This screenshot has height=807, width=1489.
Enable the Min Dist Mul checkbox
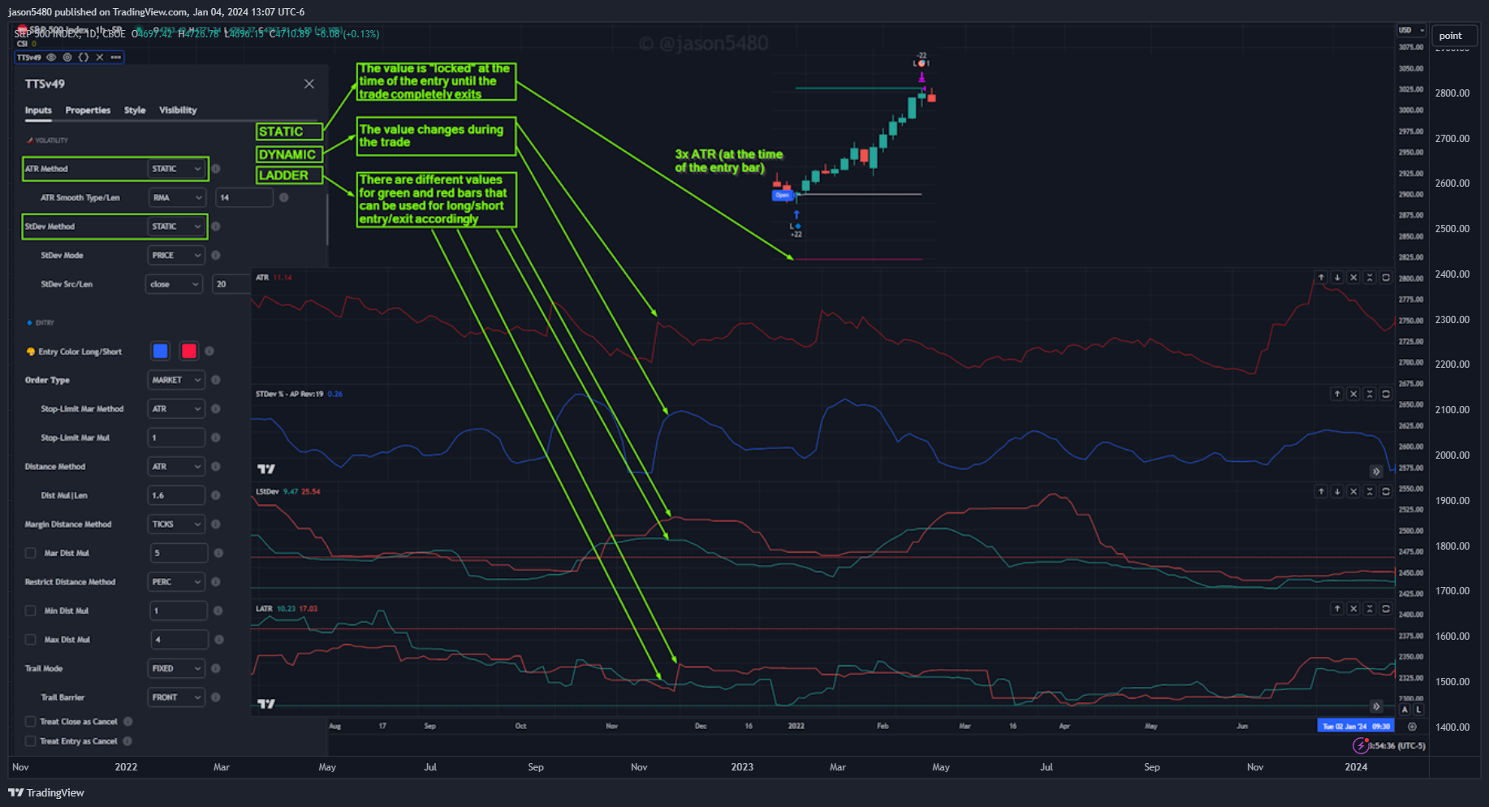(x=31, y=611)
